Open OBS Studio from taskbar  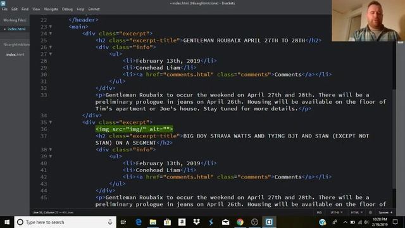click(254, 222)
